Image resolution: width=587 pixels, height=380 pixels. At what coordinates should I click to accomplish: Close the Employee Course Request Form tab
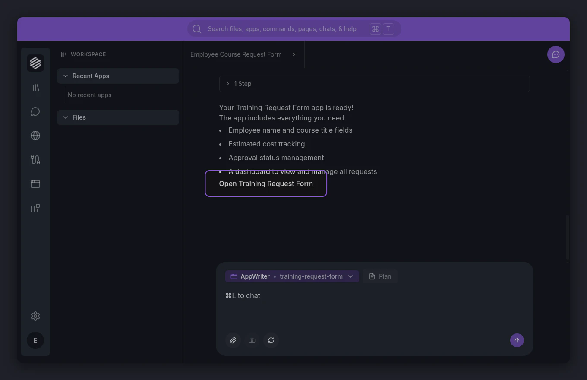click(x=295, y=54)
